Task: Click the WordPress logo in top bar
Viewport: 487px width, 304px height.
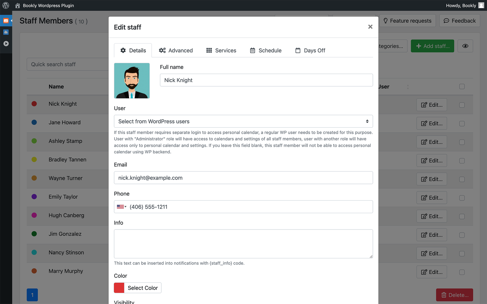Action: (5, 5)
